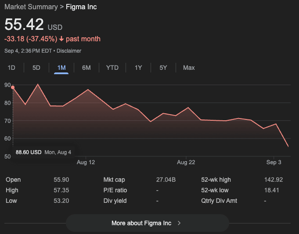This screenshot has width=299, height=234.
Task: Select the active 1M range tab
Action: tap(61, 68)
